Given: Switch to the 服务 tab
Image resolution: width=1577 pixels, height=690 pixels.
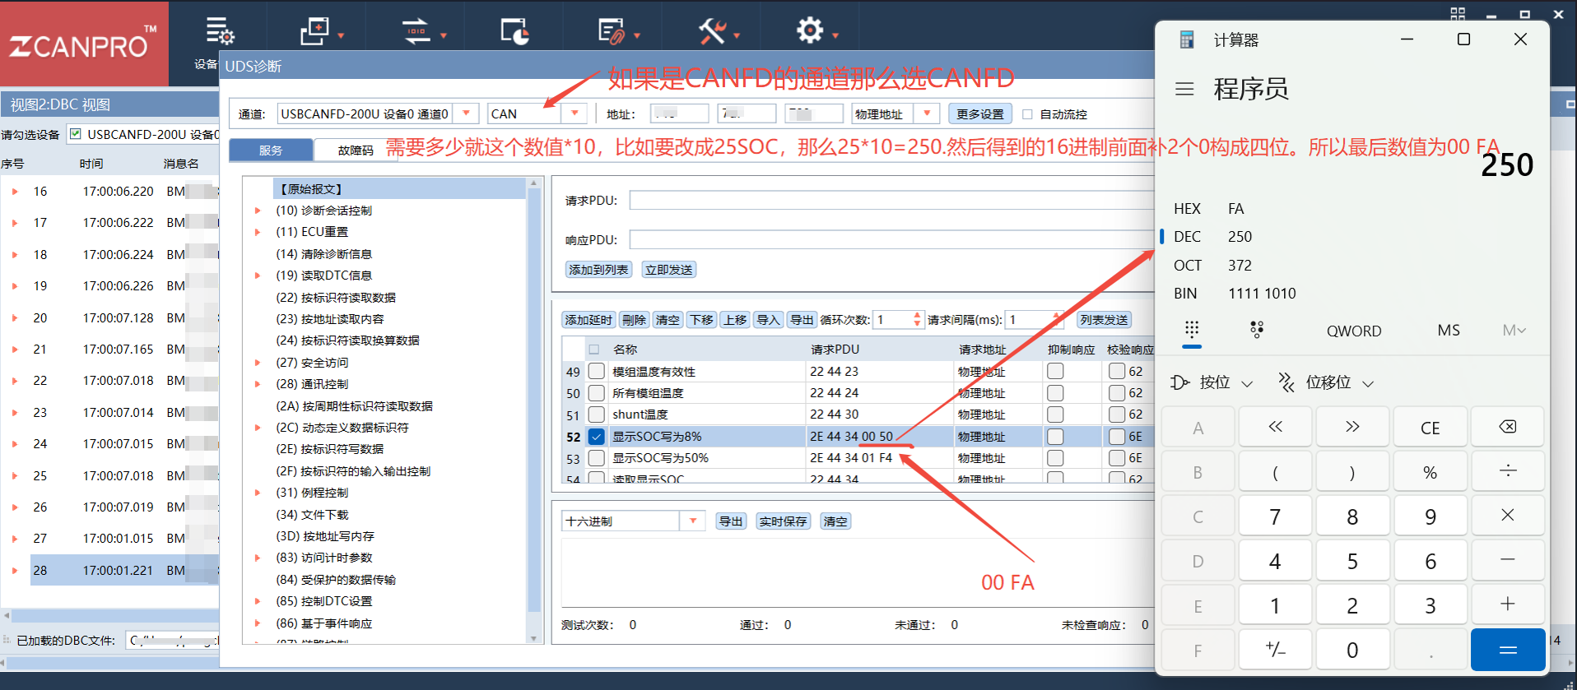Looking at the screenshot, I should point(271,151).
